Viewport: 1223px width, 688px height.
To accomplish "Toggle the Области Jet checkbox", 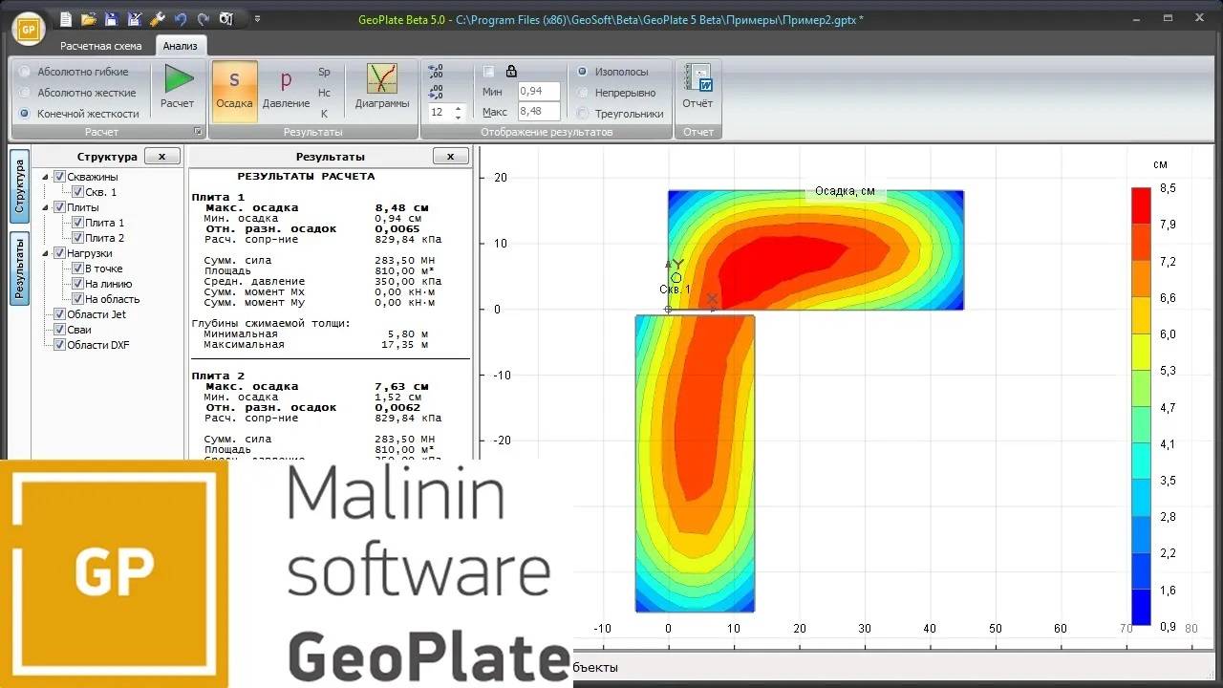I will tap(59, 314).
